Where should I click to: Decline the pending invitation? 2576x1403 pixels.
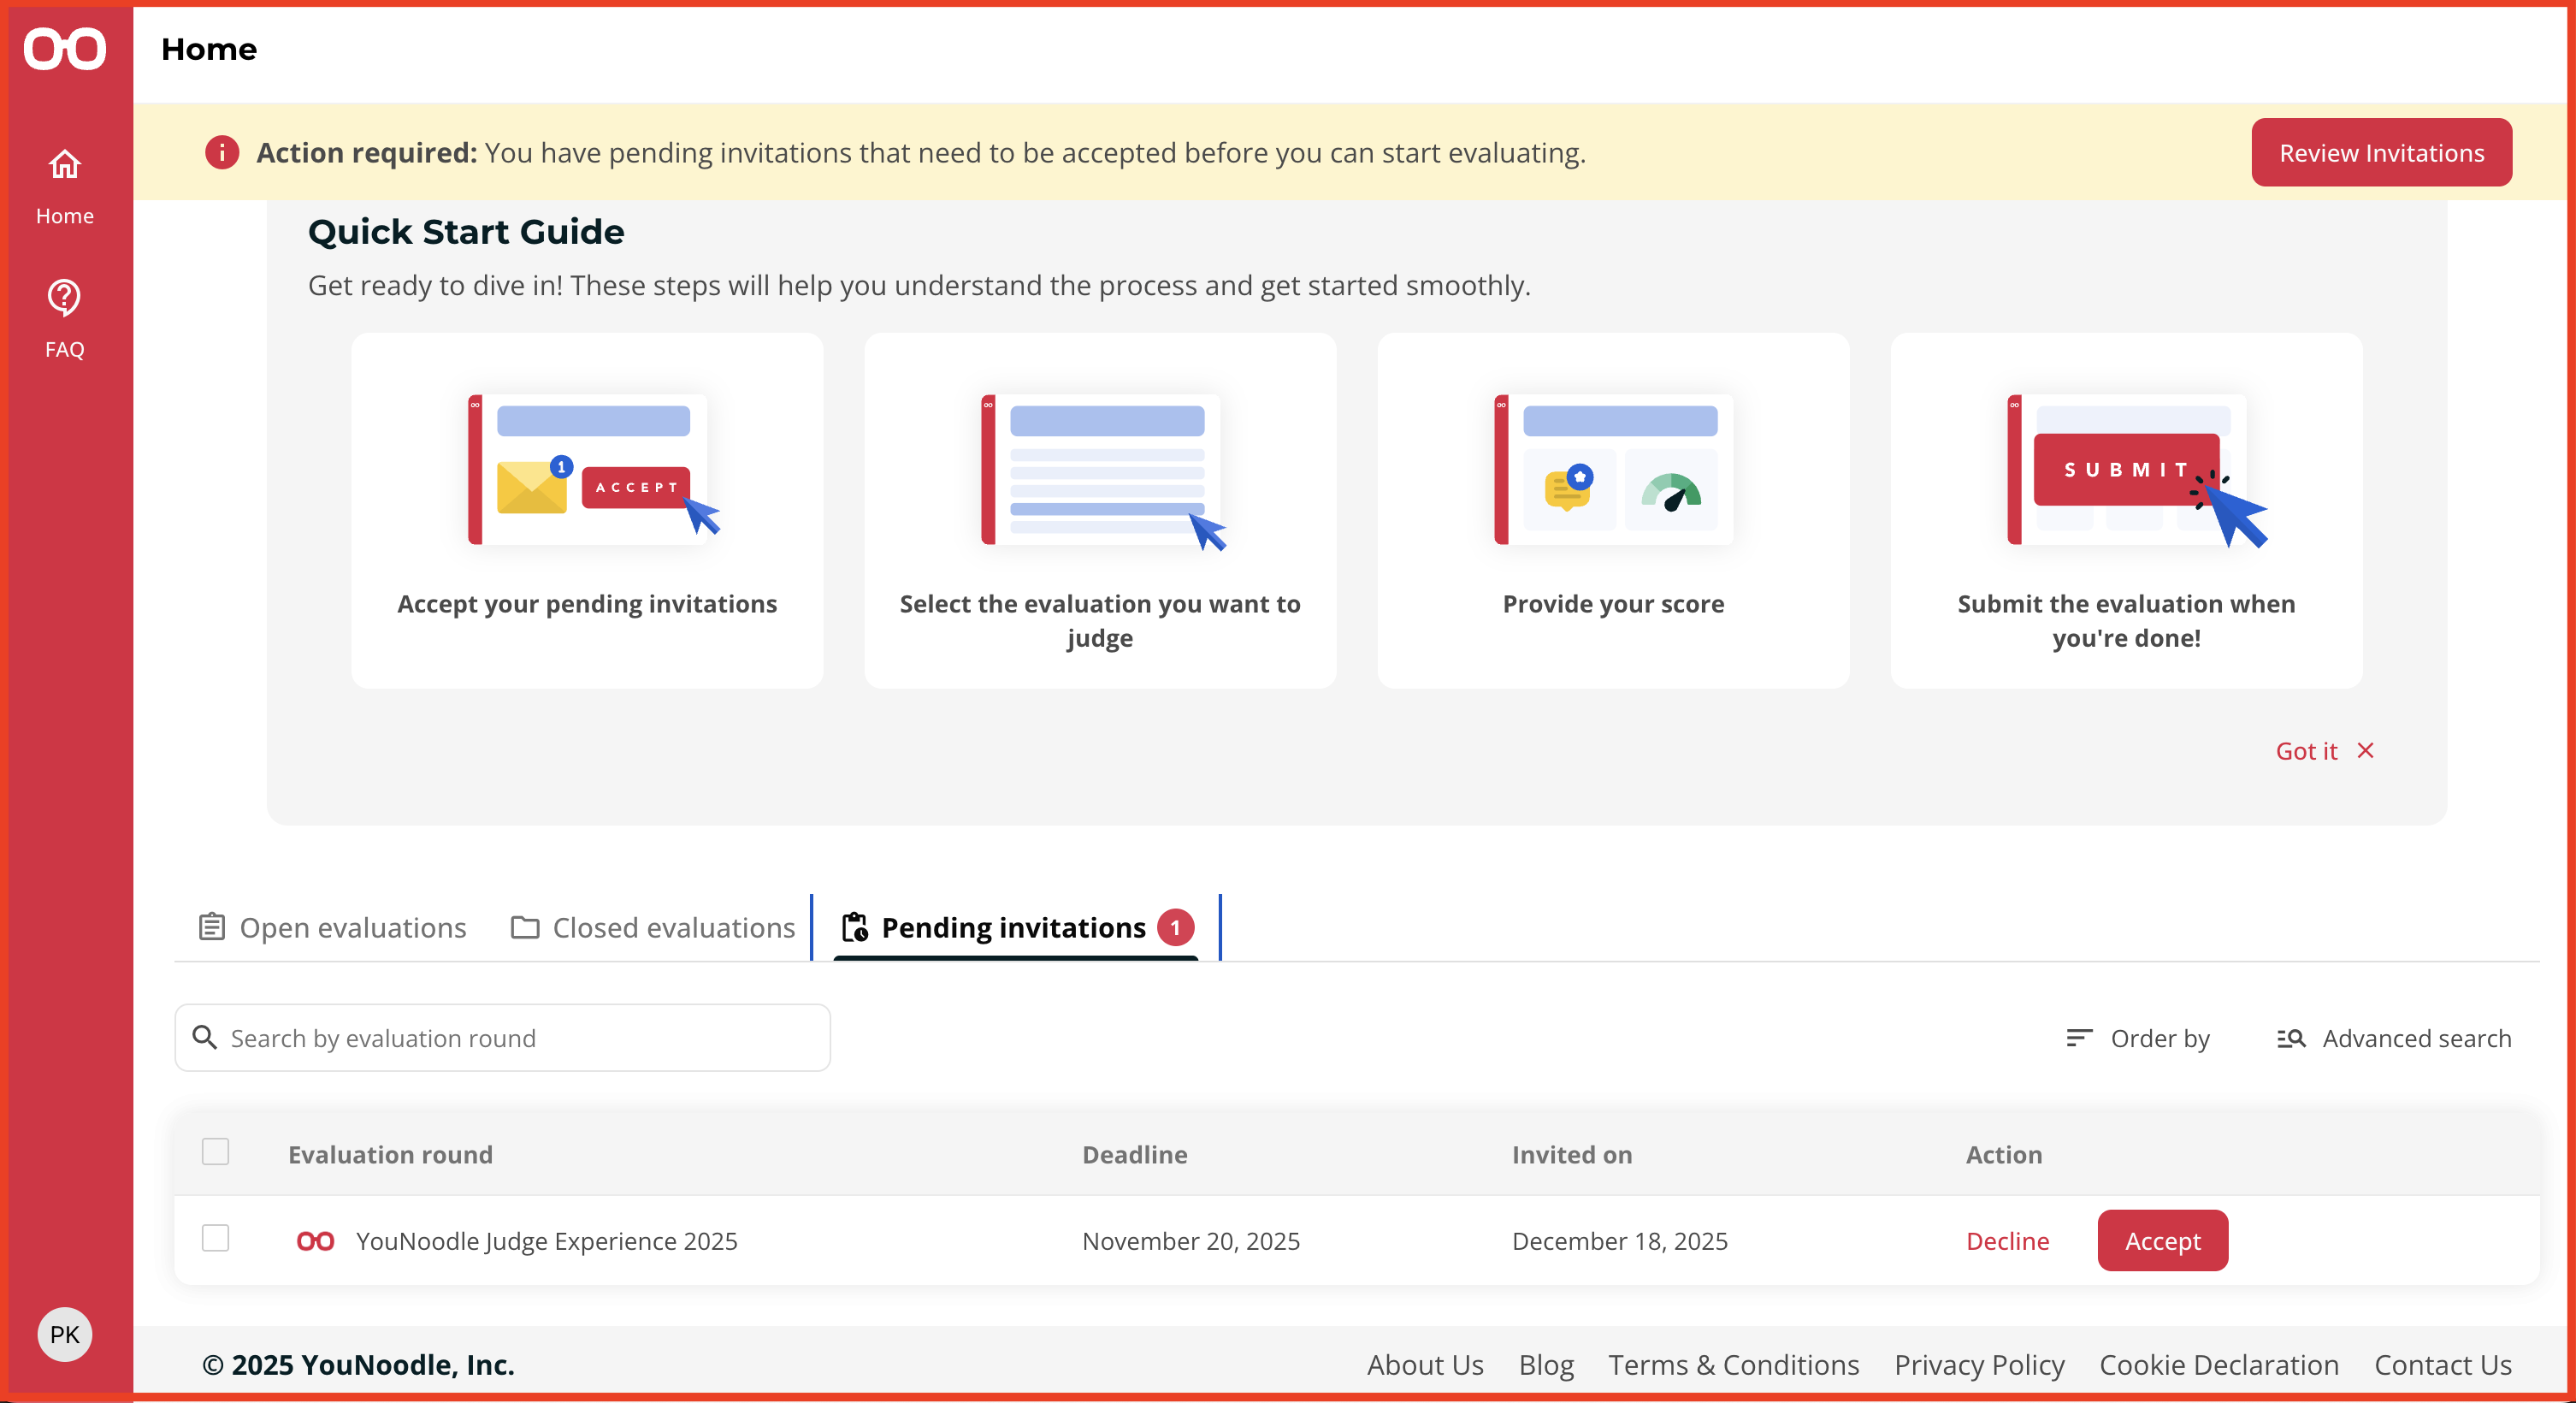[x=2007, y=1240]
